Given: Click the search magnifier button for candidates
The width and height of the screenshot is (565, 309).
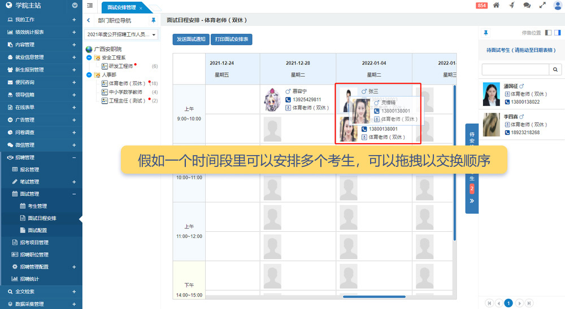Looking at the screenshot, I should point(555,69).
